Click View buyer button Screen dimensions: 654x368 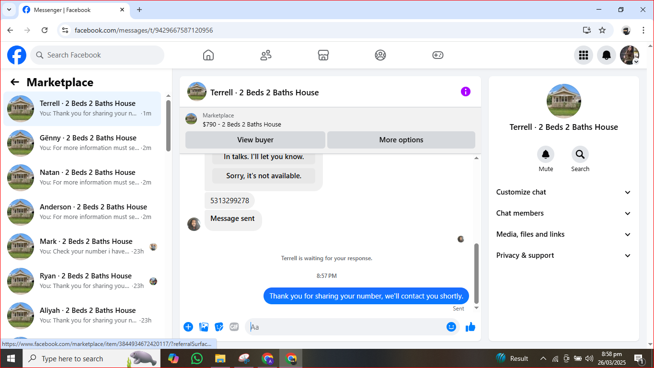[x=255, y=140]
